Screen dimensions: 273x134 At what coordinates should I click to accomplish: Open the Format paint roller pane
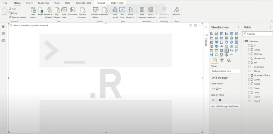click(222, 60)
